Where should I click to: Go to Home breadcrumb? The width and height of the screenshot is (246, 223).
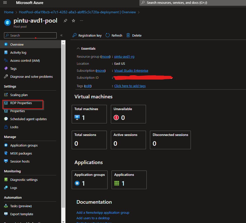tap(9, 12)
